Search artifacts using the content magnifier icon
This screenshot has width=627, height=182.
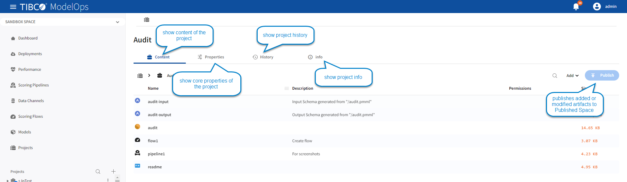pyautogui.click(x=555, y=76)
